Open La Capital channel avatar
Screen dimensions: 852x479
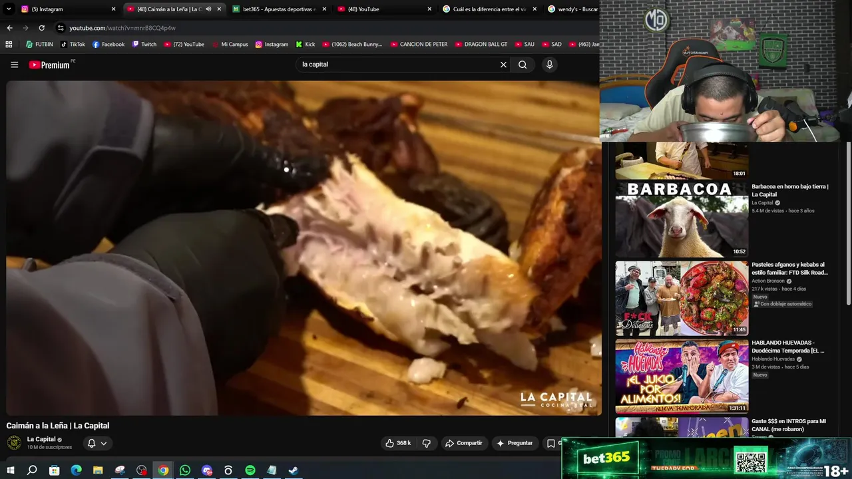click(14, 443)
